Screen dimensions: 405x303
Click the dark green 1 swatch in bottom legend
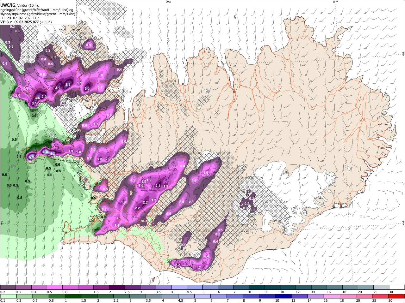pos(72,296)
